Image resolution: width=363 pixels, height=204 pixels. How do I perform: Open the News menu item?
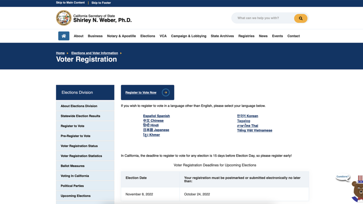(x=263, y=36)
